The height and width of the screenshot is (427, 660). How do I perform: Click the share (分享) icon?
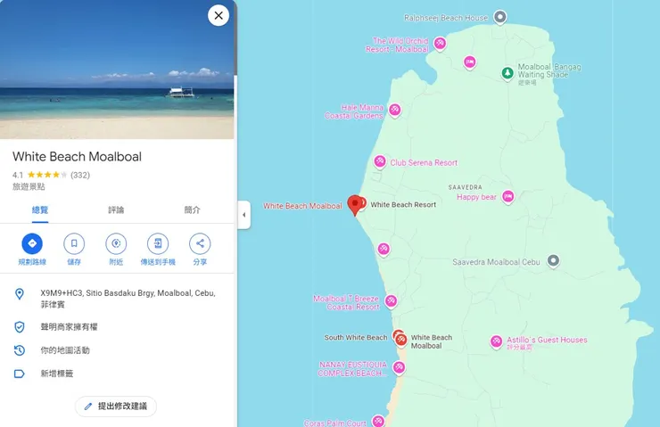click(200, 243)
